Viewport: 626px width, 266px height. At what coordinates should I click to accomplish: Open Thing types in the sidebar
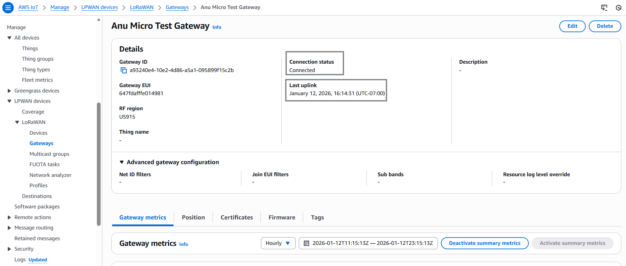36,70
